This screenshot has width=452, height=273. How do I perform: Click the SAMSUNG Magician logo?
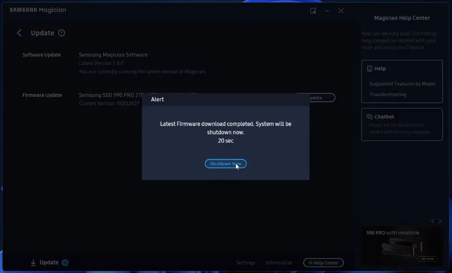(x=38, y=10)
